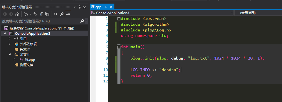
Task: Open the Solution Explorer window position dropdown
Action: pyautogui.click(x=75, y=7)
